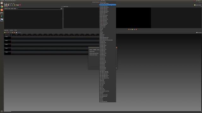
Task: Click the clear filter icon in Project Files
Action: [61, 8]
